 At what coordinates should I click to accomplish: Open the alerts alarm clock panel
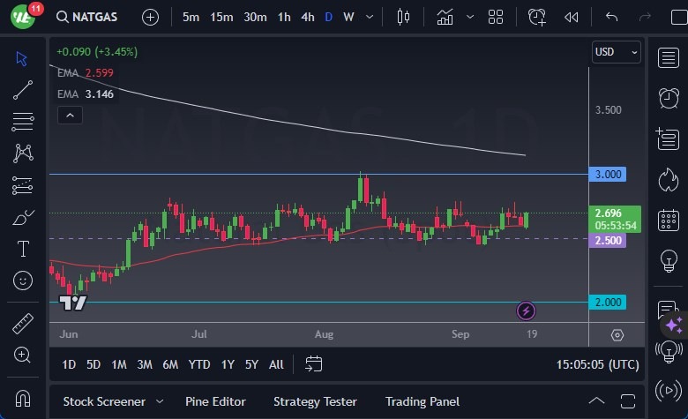[x=669, y=97]
